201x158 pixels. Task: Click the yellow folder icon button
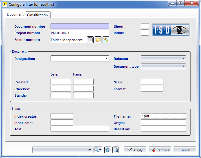[x=98, y=40]
